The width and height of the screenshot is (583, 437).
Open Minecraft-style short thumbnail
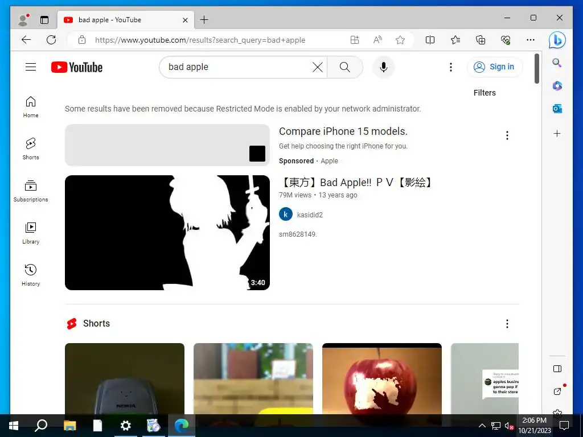pos(253,378)
